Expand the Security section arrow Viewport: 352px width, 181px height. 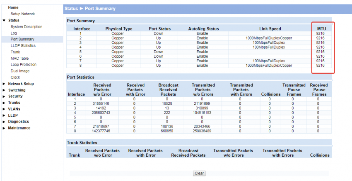point(4,96)
